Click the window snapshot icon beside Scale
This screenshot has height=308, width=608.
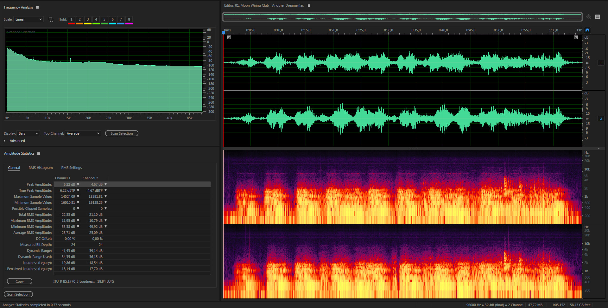point(51,19)
